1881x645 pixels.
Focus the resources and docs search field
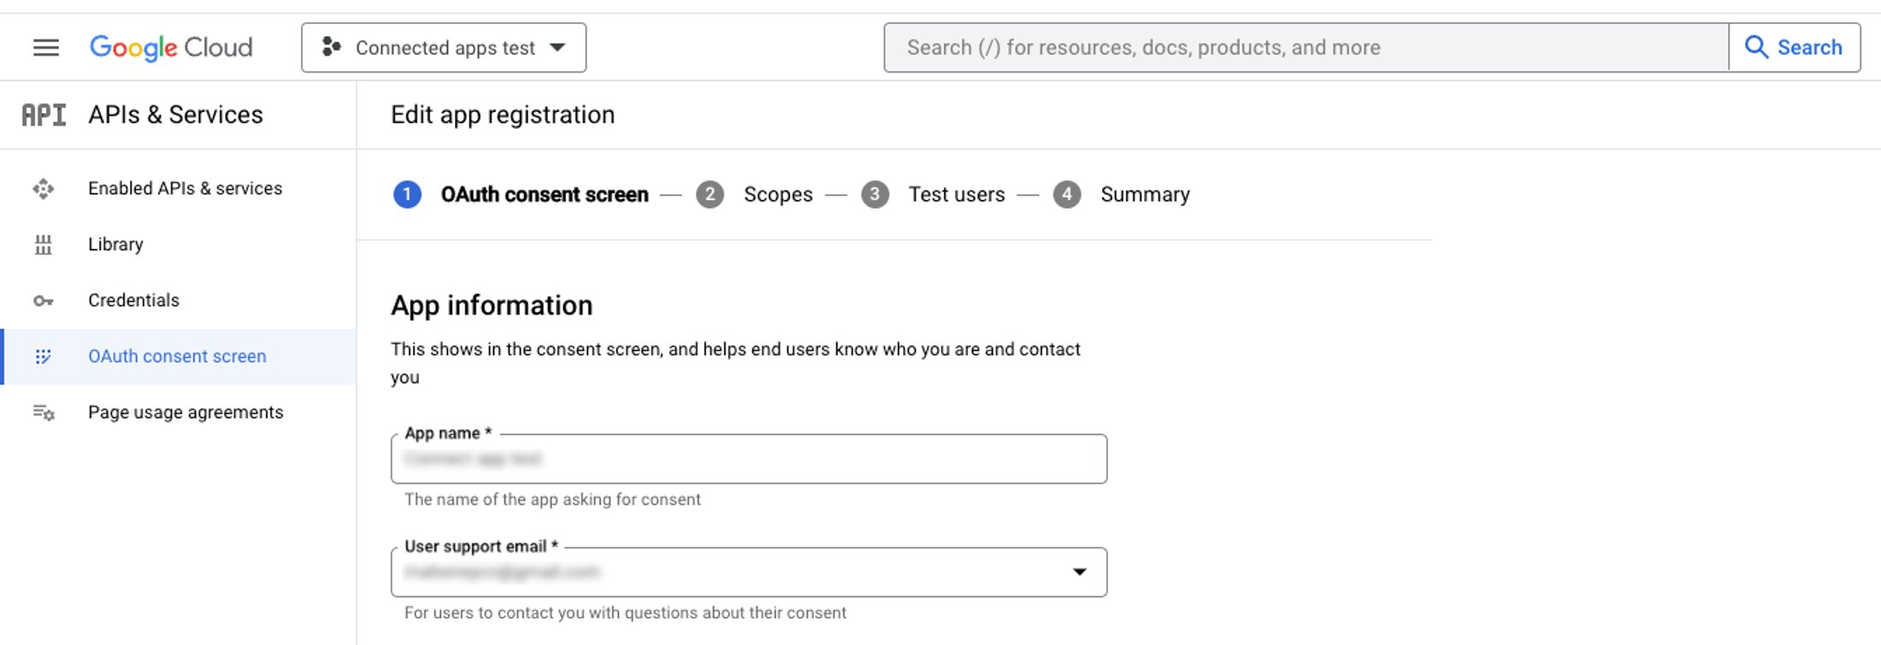click(x=1306, y=48)
